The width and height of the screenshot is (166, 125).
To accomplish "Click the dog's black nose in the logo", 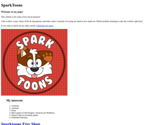I will coord(35,69).
